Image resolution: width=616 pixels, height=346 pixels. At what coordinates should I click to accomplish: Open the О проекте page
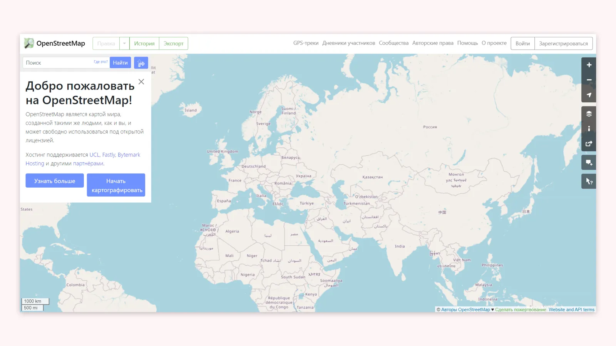pos(494,43)
